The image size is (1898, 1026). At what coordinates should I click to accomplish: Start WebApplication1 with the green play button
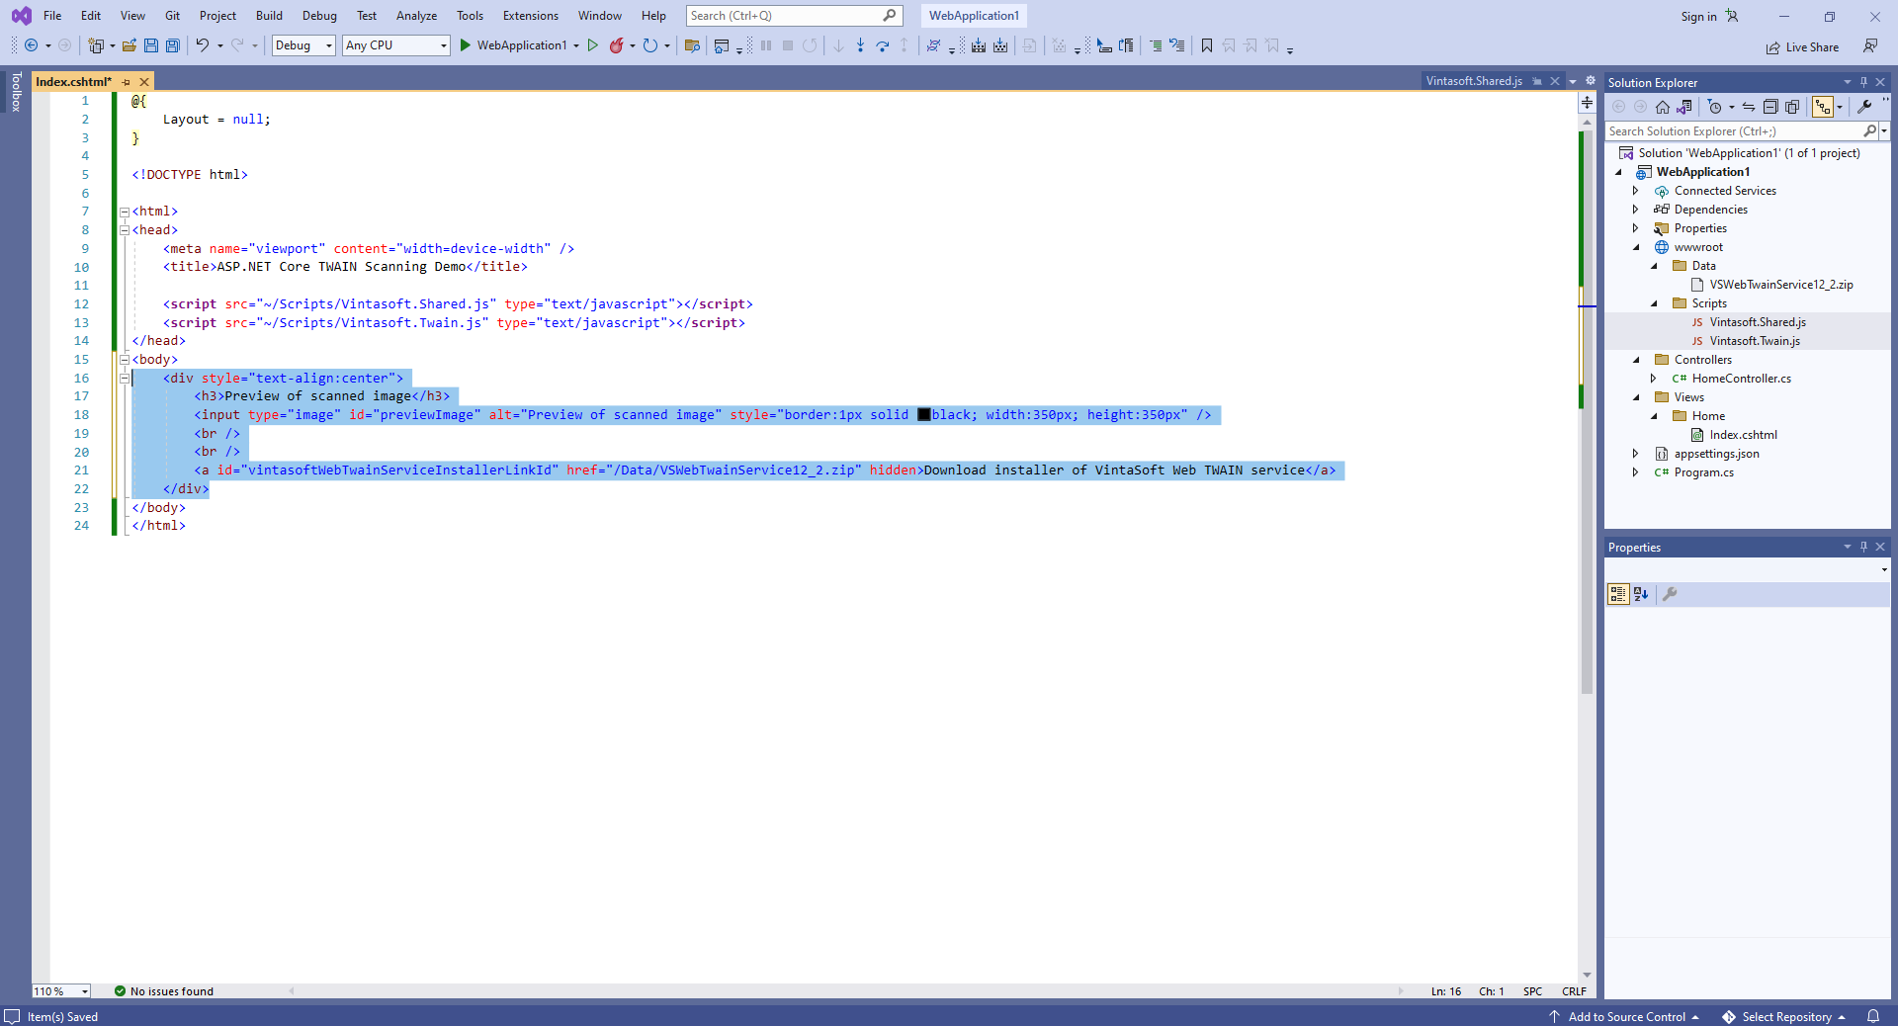tap(466, 45)
